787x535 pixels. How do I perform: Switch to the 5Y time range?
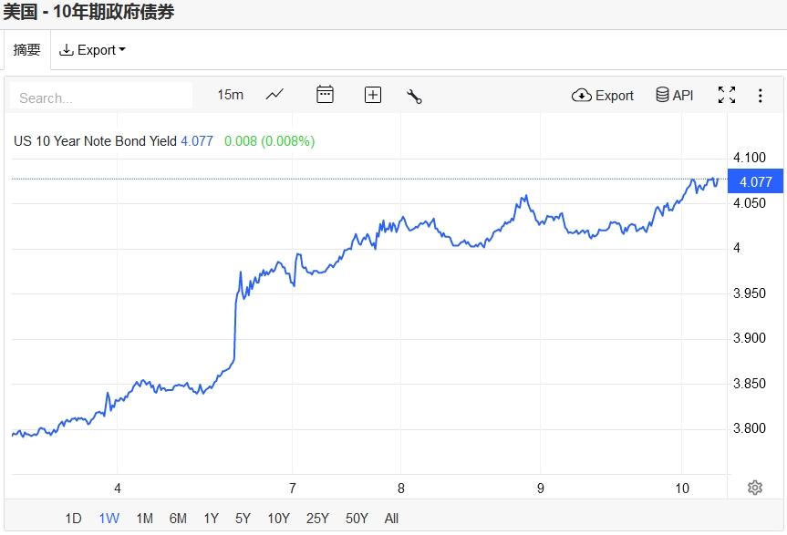click(x=243, y=519)
